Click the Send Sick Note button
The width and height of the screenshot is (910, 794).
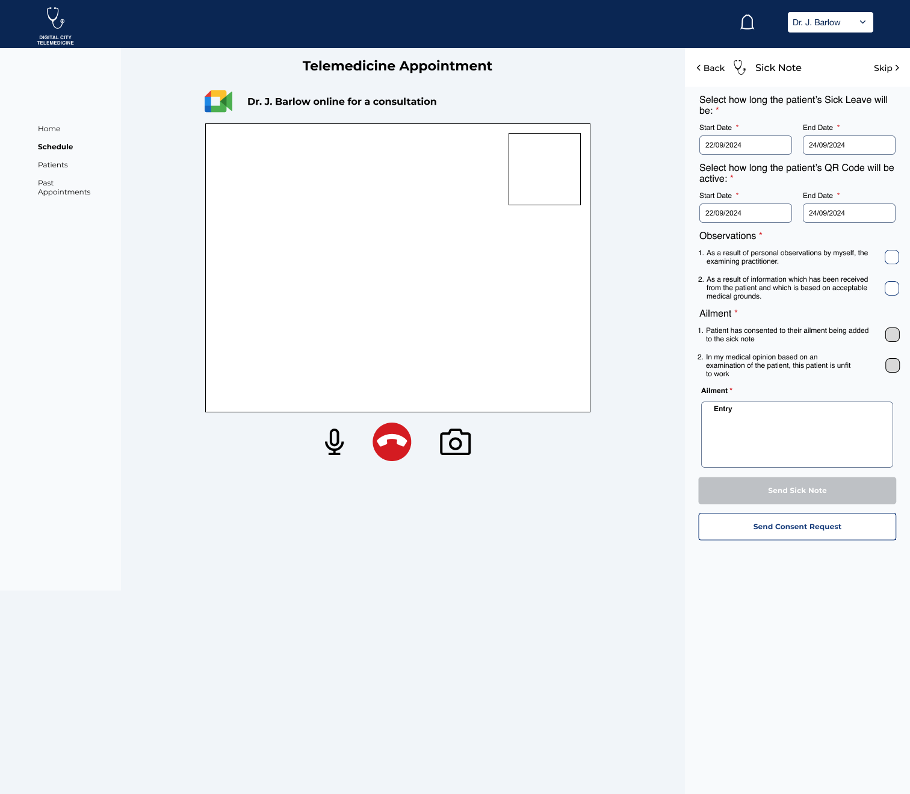pyautogui.click(x=797, y=491)
